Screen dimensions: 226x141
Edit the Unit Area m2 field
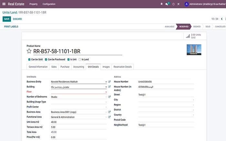tap(79, 122)
